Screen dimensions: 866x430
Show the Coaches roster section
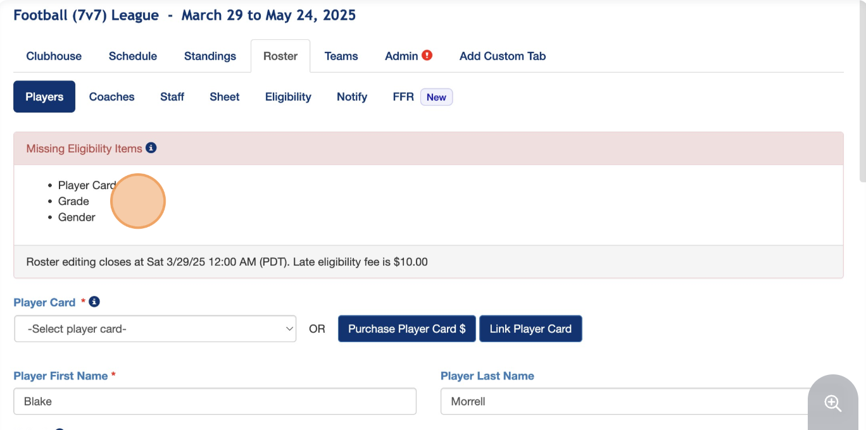tap(112, 97)
